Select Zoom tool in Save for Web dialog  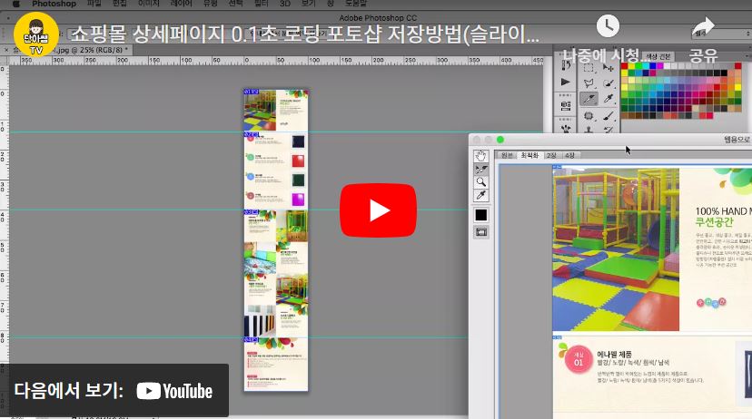pyautogui.click(x=481, y=182)
